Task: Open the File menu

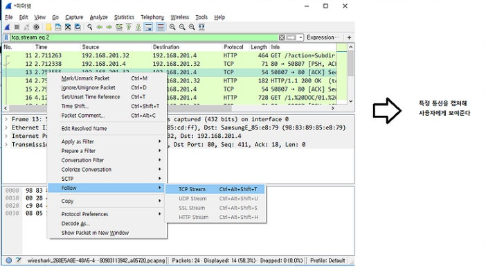Action: coord(9,17)
